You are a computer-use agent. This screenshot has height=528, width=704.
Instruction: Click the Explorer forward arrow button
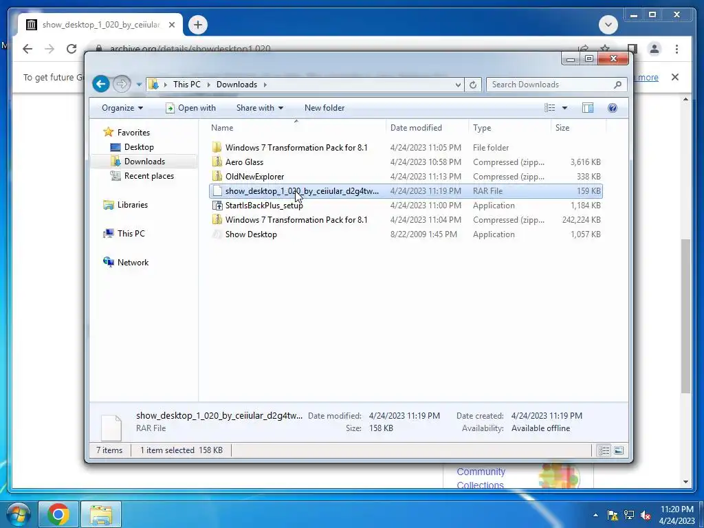click(121, 84)
